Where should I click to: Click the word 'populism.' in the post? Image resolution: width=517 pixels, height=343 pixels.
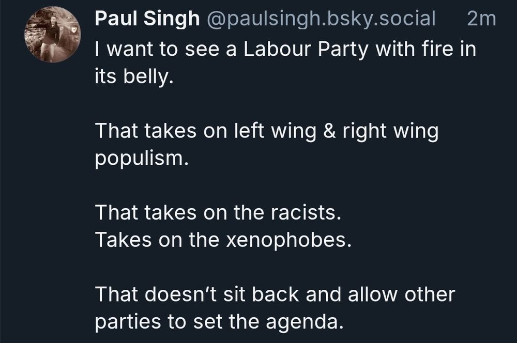point(142,159)
